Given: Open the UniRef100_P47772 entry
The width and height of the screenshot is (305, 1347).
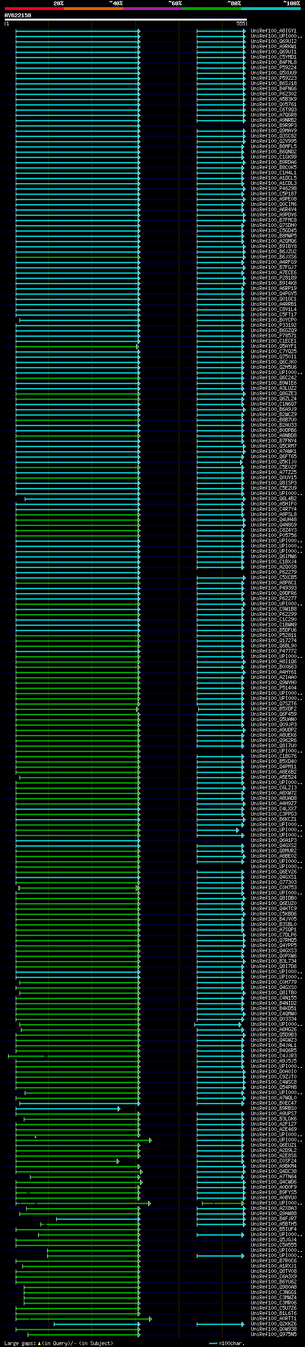Looking at the screenshot, I should click(273, 652).
